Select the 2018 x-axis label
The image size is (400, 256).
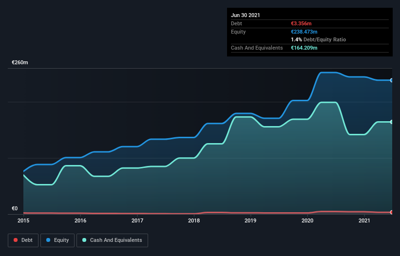[194, 221]
